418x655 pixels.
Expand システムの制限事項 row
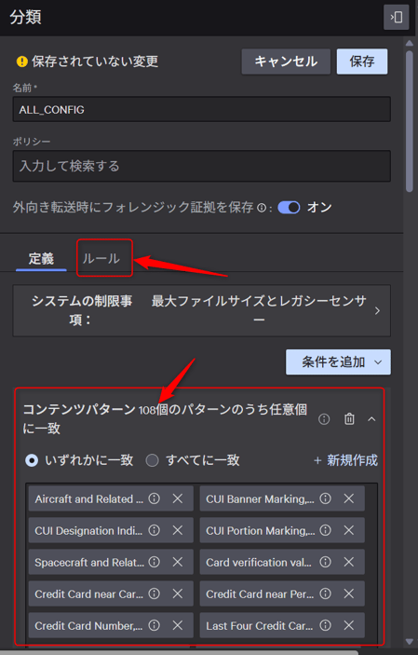coord(202,311)
